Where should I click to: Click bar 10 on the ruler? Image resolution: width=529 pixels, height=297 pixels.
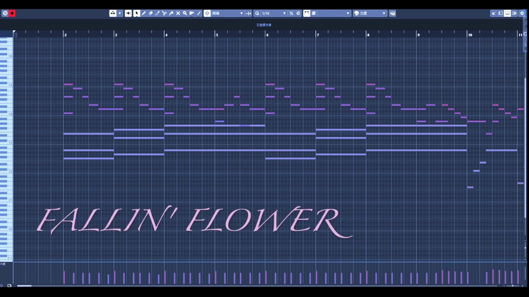[470, 35]
